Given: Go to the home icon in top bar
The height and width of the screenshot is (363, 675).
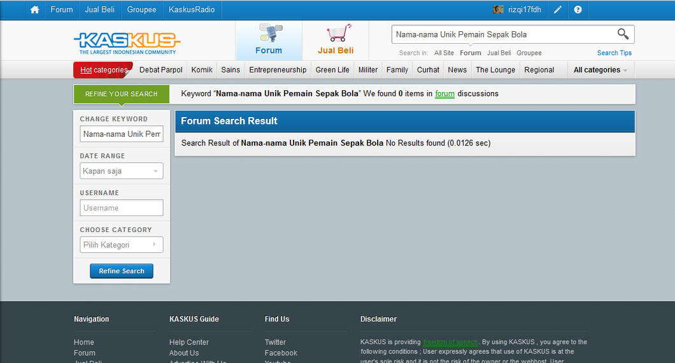Looking at the screenshot, I should (x=35, y=10).
